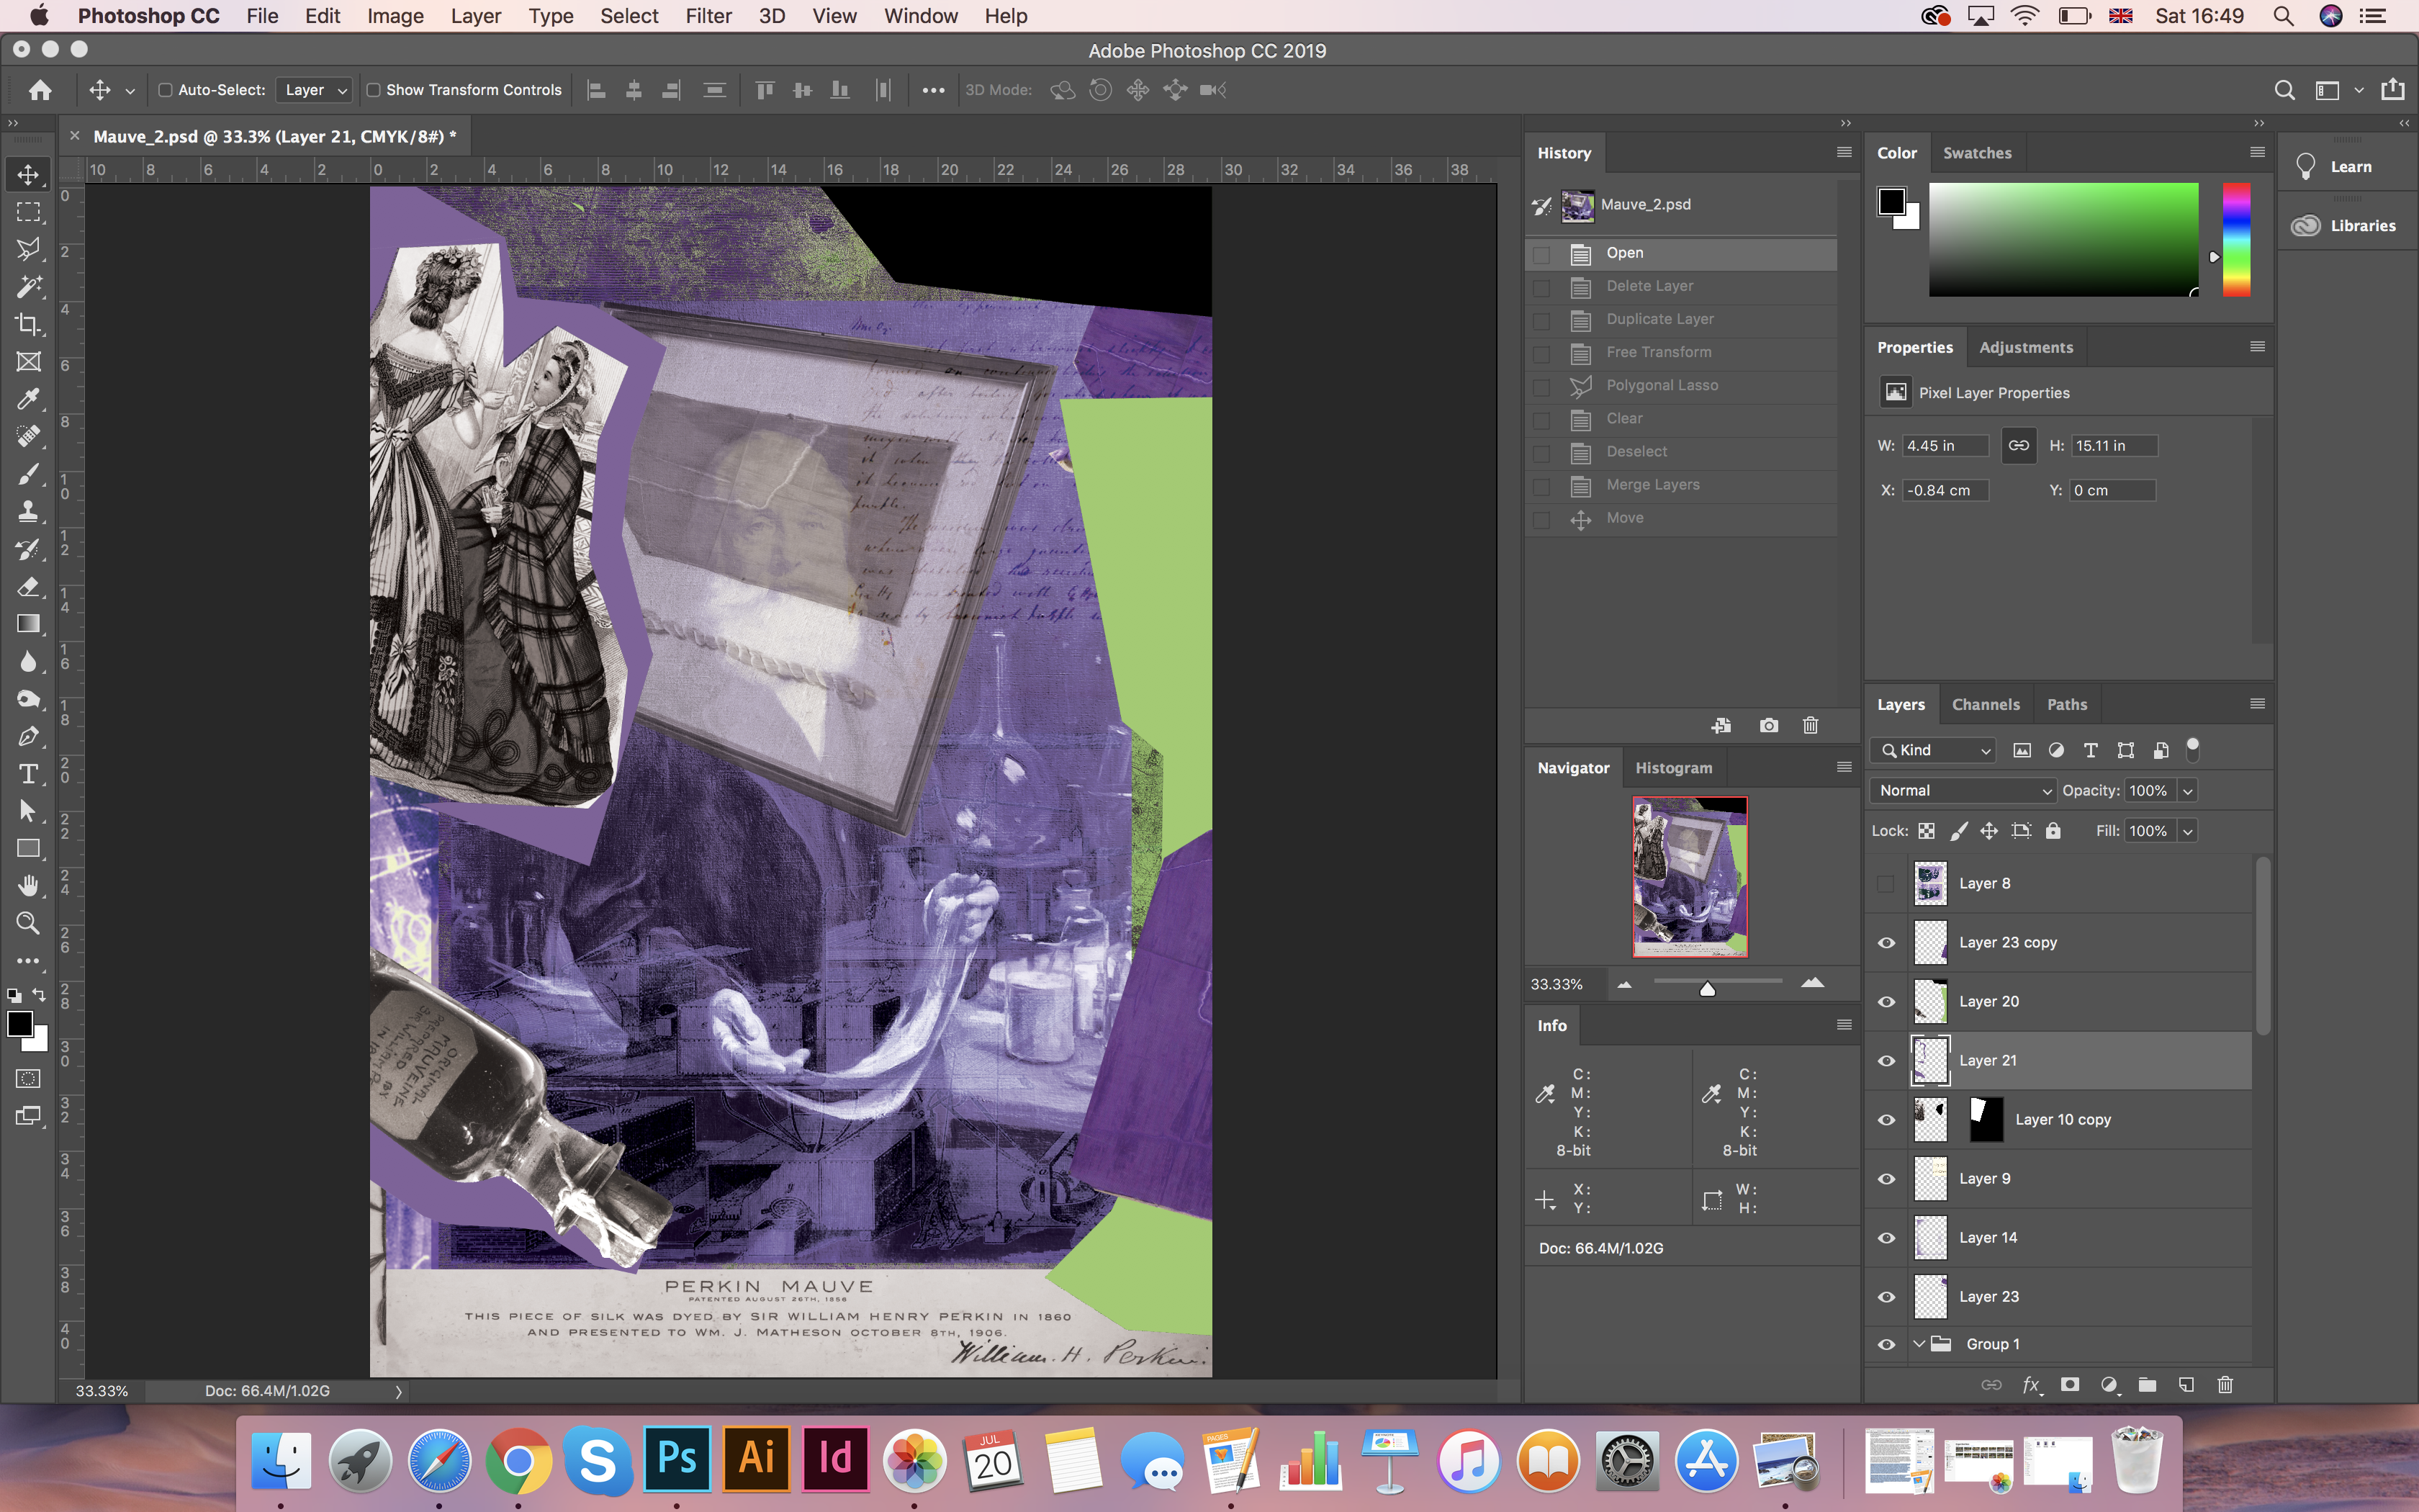
Task: Collapse the Group 1 layer group
Action: [x=1918, y=1344]
